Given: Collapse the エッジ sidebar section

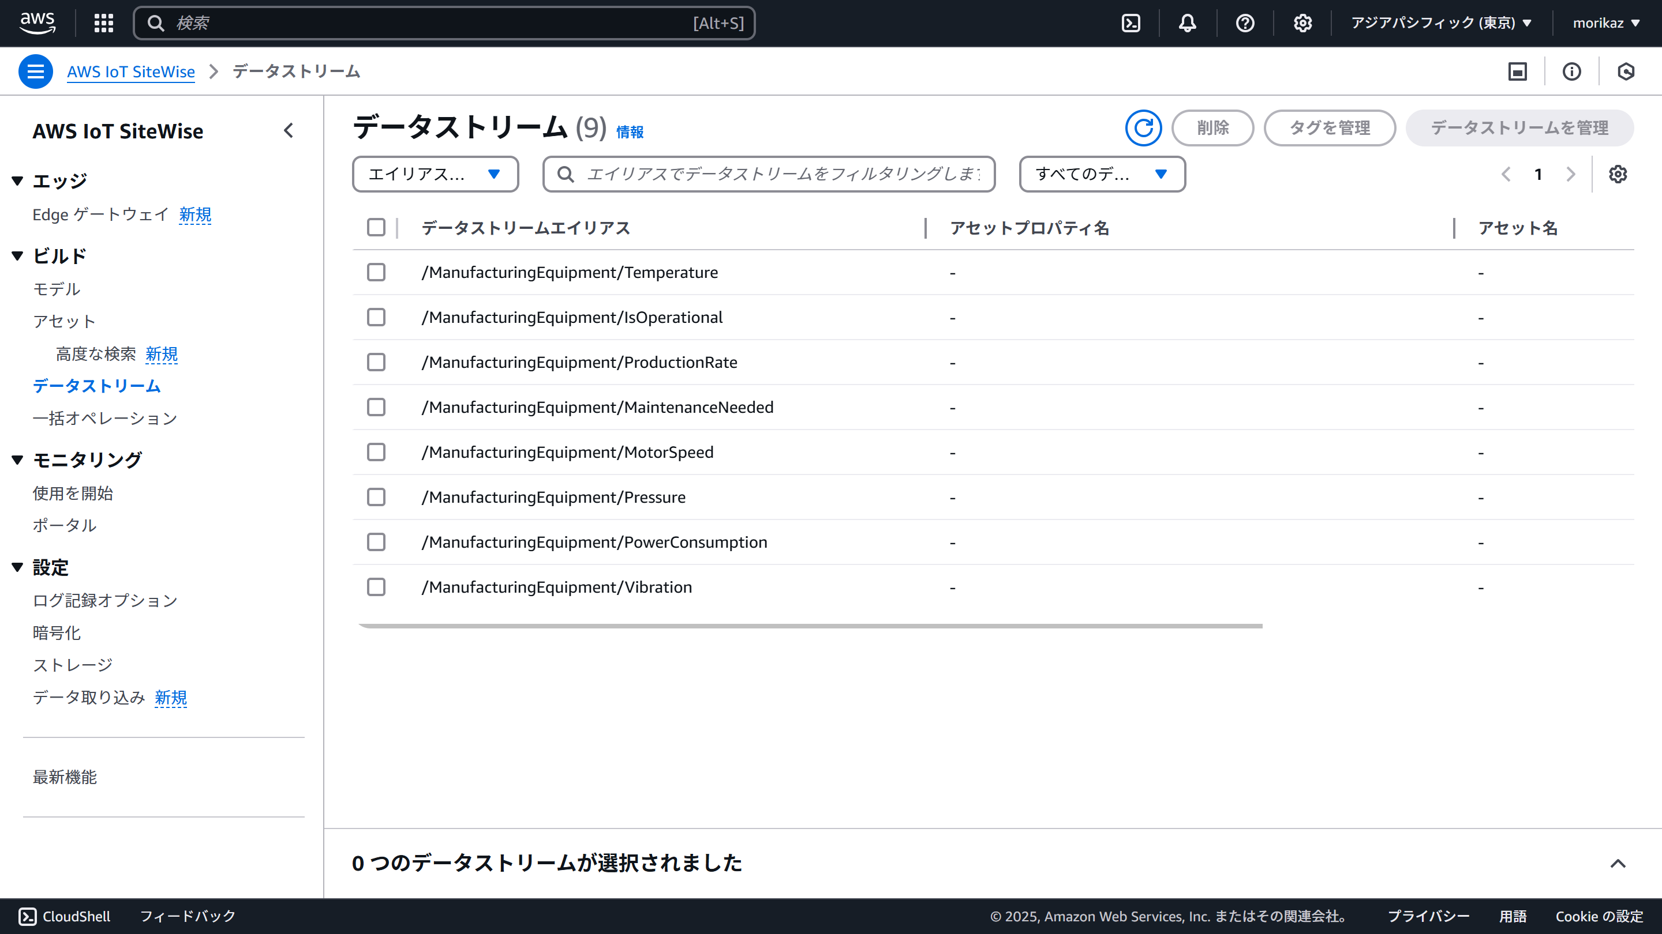Looking at the screenshot, I should click(17, 181).
